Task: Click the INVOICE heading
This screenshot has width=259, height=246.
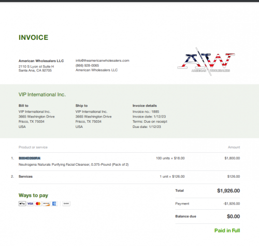Action: coord(34,37)
